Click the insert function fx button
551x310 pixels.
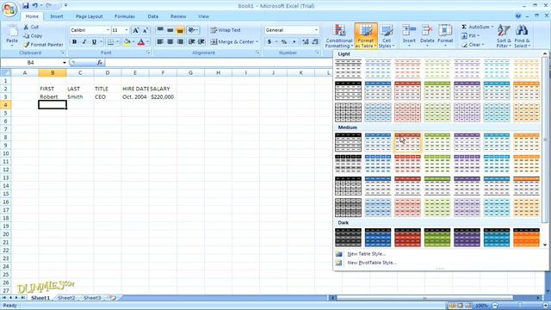coord(100,63)
